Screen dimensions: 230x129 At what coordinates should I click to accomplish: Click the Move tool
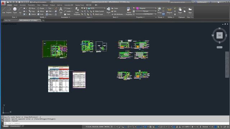click(x=32, y=8)
